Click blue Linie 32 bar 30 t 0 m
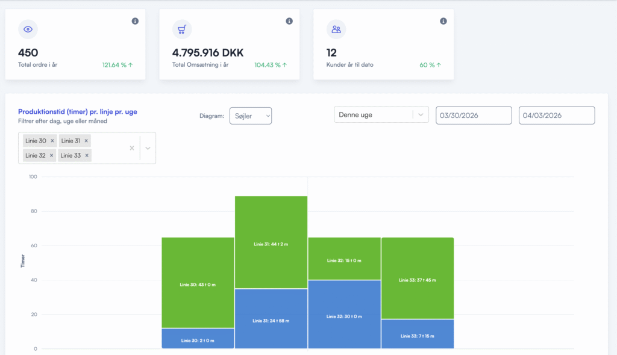The width and height of the screenshot is (617, 355). pos(344,314)
